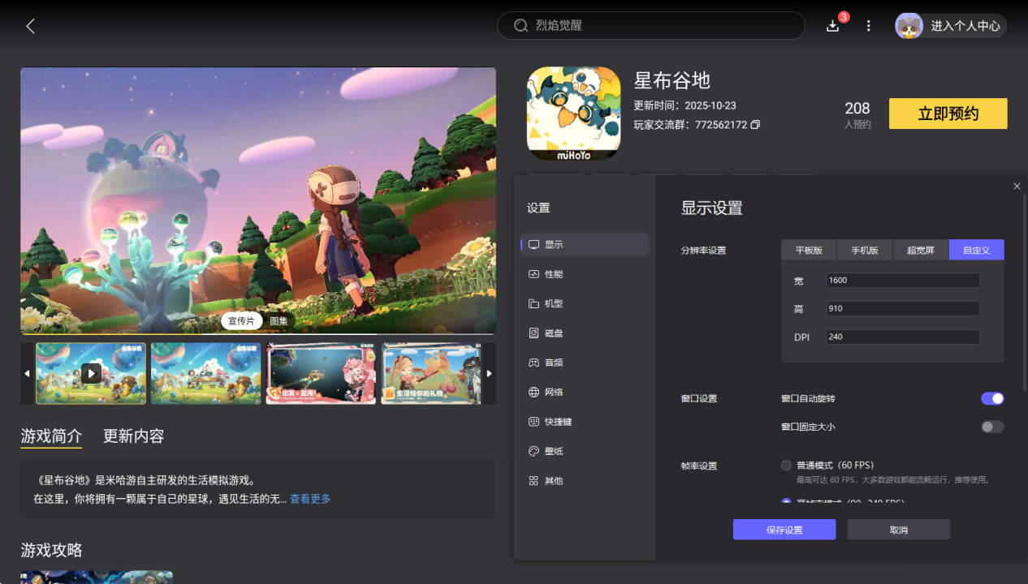
Task: Select the 自定义 resolution tab
Action: click(x=977, y=250)
